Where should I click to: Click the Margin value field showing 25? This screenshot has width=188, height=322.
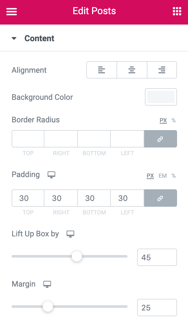coord(157,307)
